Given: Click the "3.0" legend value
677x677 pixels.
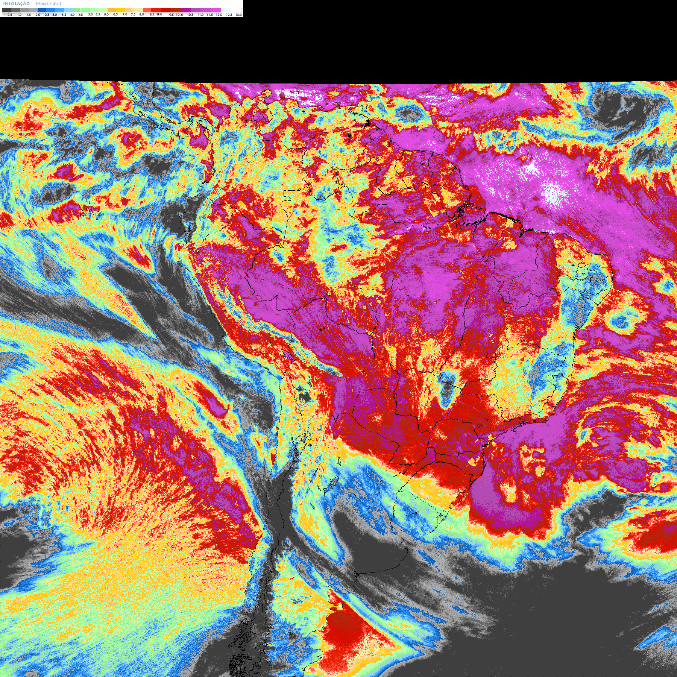Looking at the screenshot, I should (x=55, y=15).
